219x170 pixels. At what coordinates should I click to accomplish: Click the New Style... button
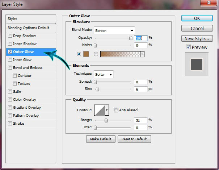(x=197, y=38)
